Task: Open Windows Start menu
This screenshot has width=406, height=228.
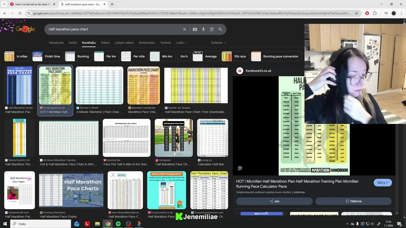Action: [x=5, y=224]
